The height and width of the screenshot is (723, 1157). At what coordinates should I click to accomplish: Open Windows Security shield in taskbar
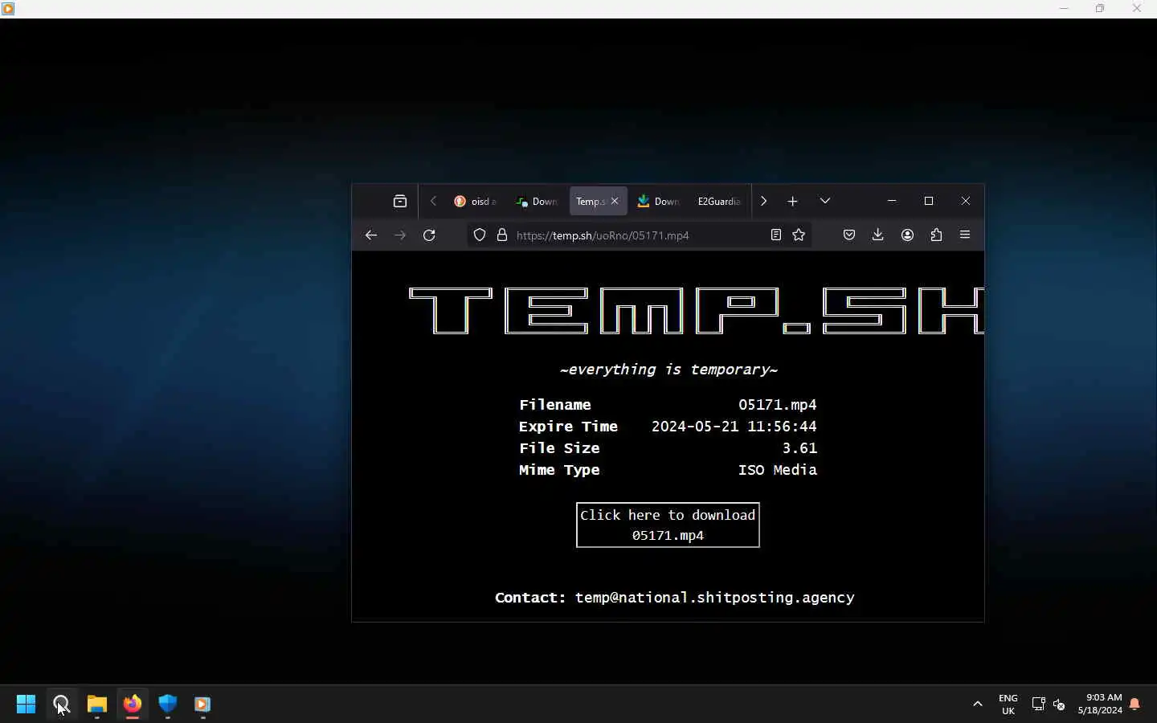168,705
